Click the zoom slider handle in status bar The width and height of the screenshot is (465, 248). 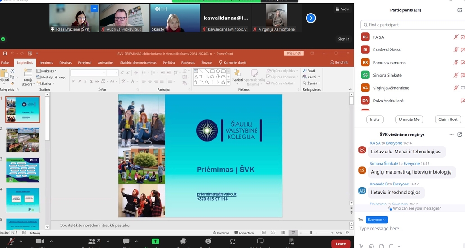pos(311,233)
